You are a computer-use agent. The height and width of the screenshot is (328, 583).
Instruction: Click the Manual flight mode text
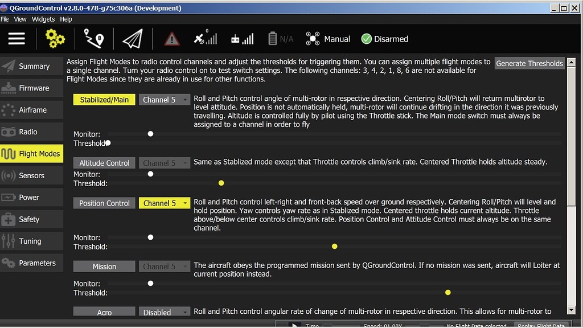(337, 39)
